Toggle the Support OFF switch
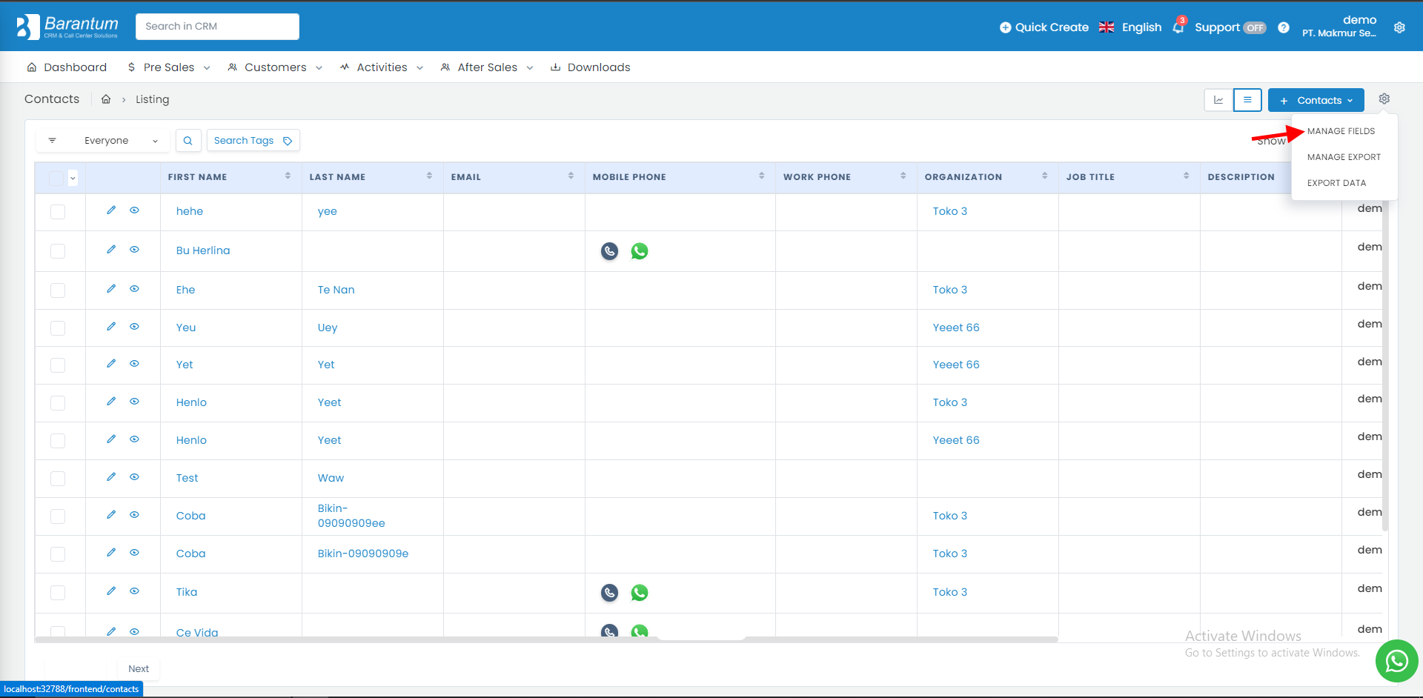The width and height of the screenshot is (1423, 698). click(x=1254, y=27)
